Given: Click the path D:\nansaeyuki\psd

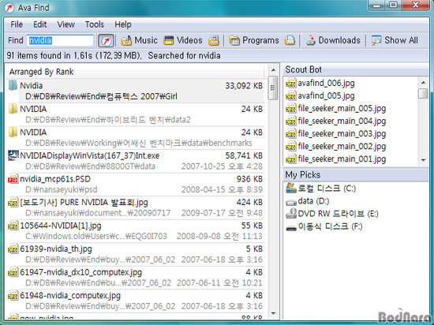Looking at the screenshot, I should click(x=62, y=190).
